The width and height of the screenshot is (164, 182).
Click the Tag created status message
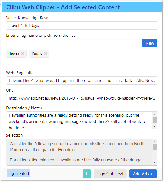pos(18,173)
